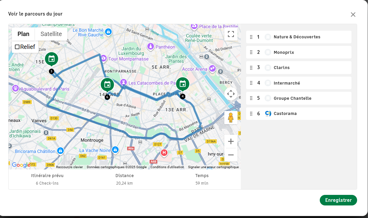The width and height of the screenshot is (368, 218).
Task: Zoom in on the map
Action: coord(231,142)
